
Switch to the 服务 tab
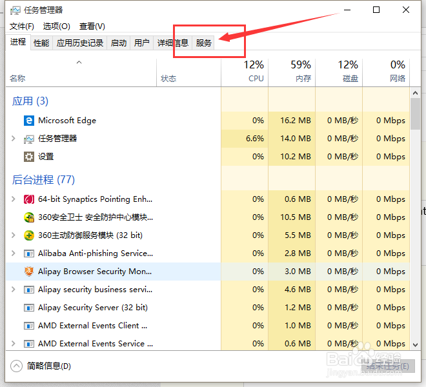click(203, 43)
